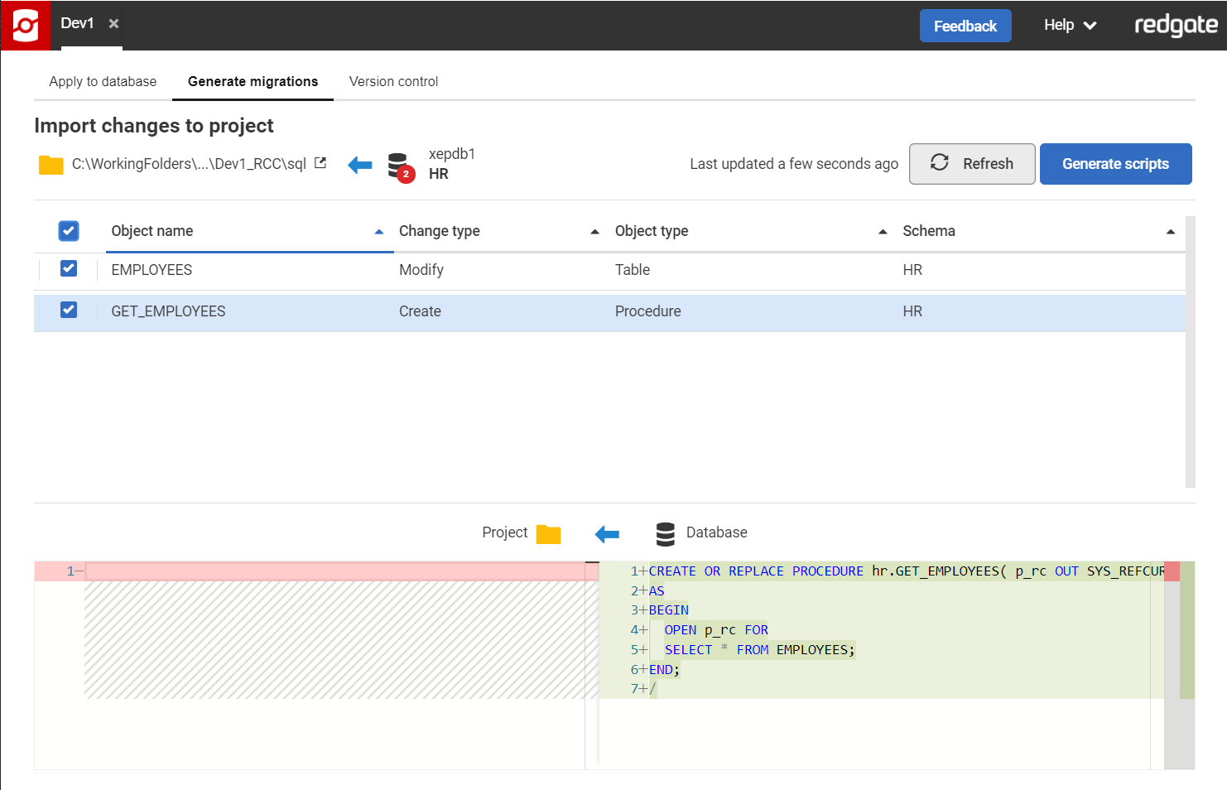This screenshot has width=1227, height=790.
Task: Click blue arrow between database and folder path
Action: [x=360, y=165]
